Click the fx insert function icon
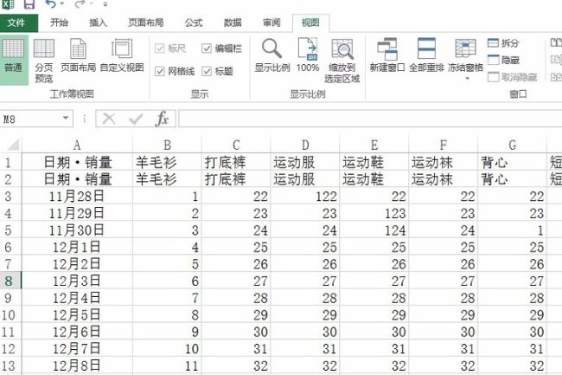The width and height of the screenshot is (562, 375). click(x=162, y=119)
